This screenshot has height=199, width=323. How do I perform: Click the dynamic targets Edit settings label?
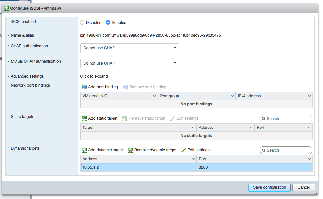[x=198, y=150]
